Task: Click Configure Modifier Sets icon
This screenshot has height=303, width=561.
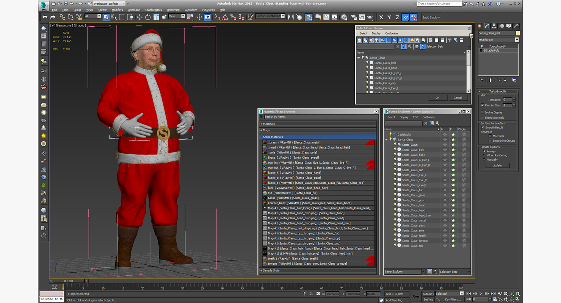Action: click(514, 80)
